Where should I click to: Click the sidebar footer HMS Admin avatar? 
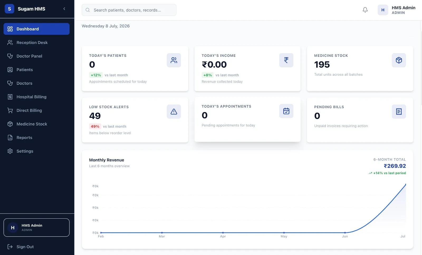tap(13, 228)
